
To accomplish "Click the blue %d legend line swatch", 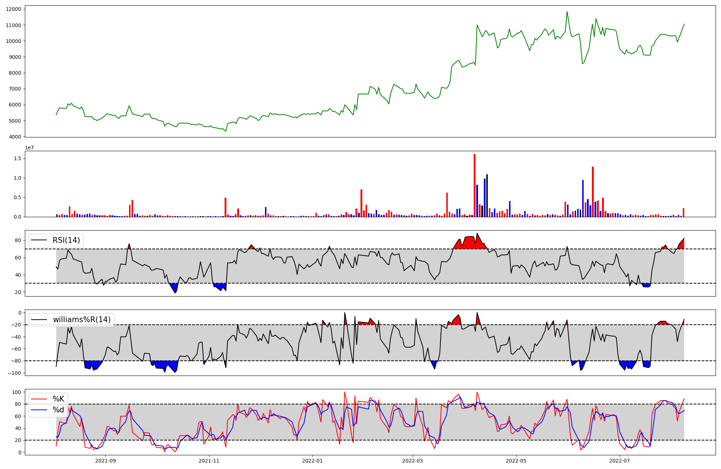I will click(x=39, y=410).
